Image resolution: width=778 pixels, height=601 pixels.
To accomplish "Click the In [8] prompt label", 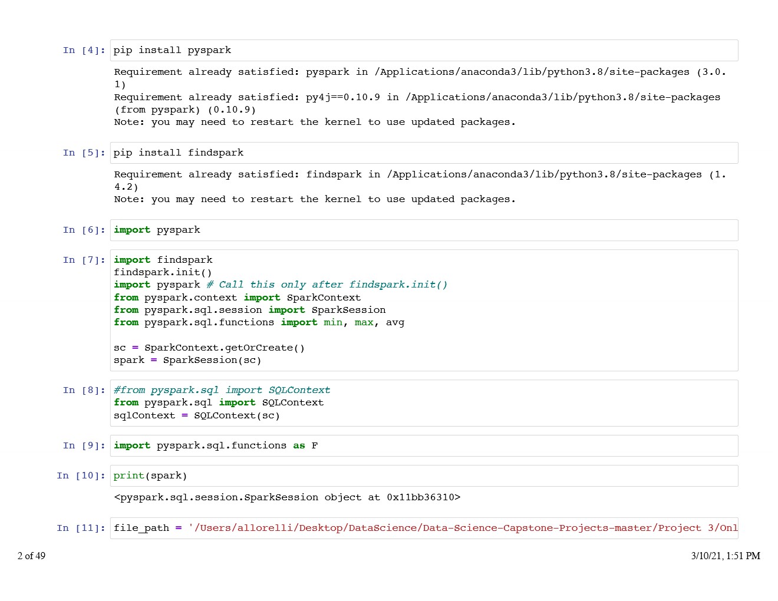I will click(x=84, y=390).
